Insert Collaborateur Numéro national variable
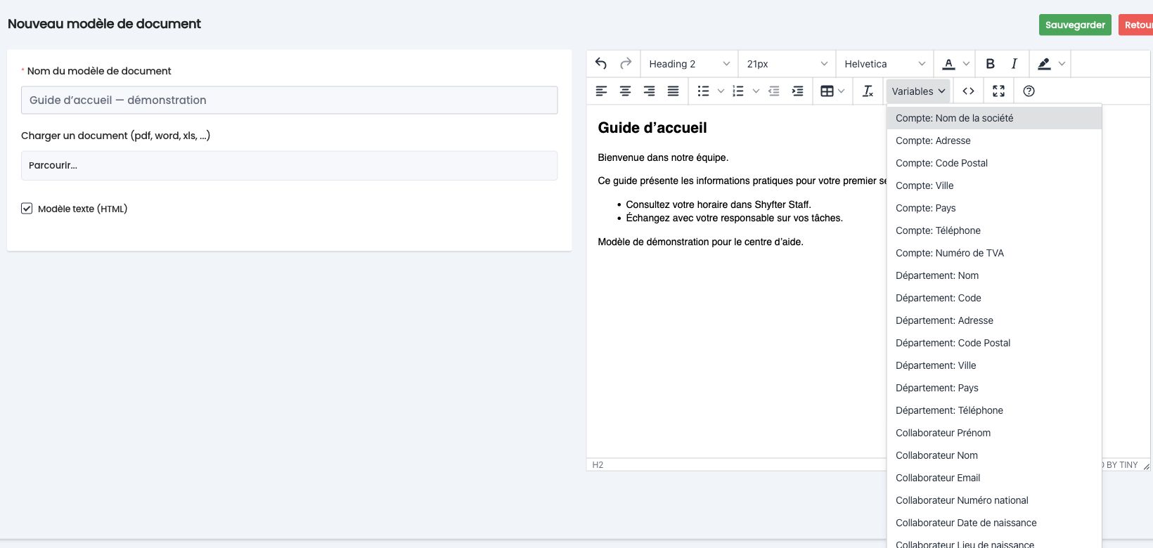This screenshot has height=548, width=1153. click(994, 500)
